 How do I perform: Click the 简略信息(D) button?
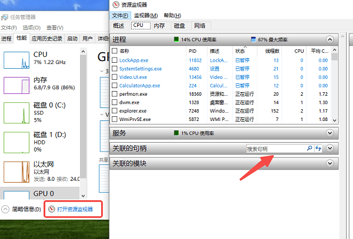tap(26, 210)
